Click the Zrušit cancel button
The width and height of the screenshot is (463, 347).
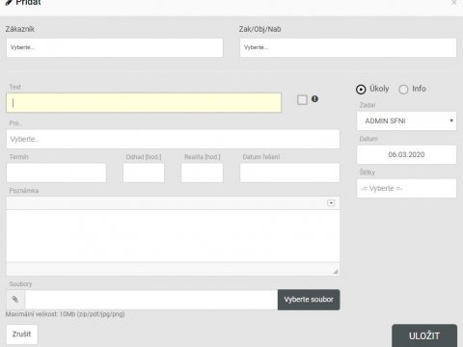(21, 334)
